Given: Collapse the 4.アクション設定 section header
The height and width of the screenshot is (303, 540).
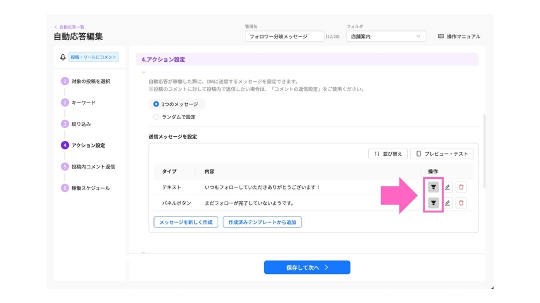Looking at the screenshot, I should tap(307, 60).
